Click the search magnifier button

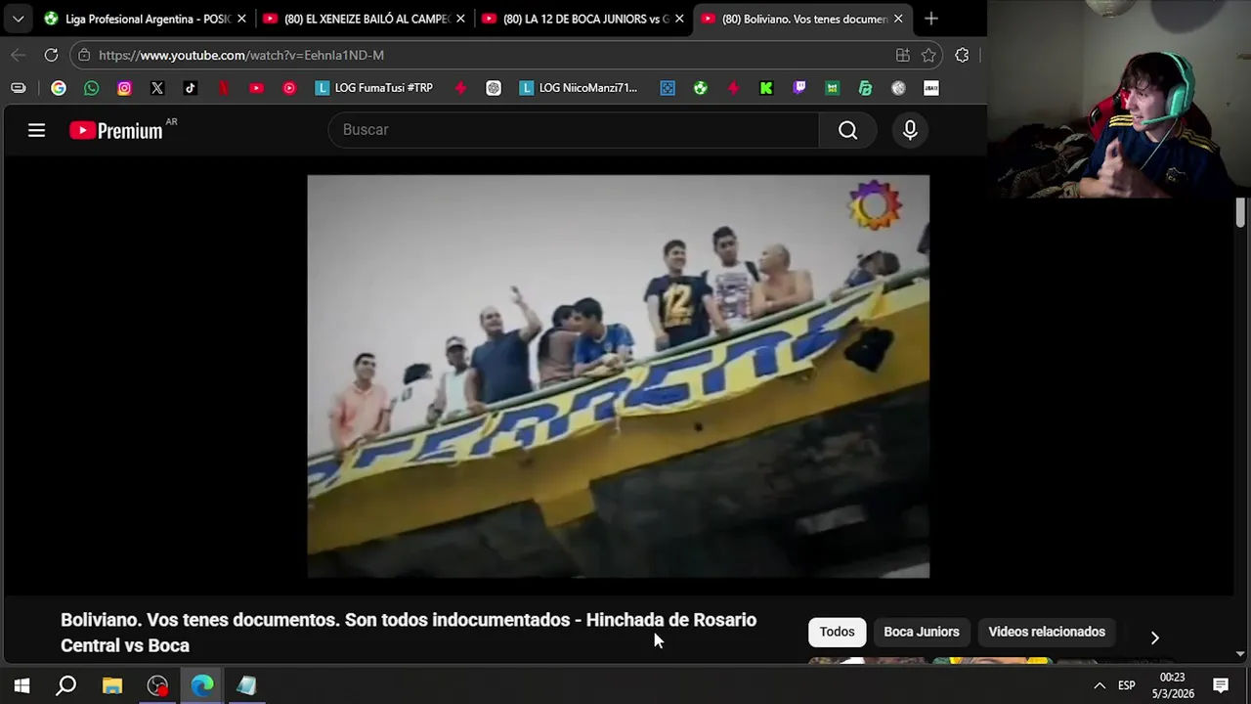[847, 130]
